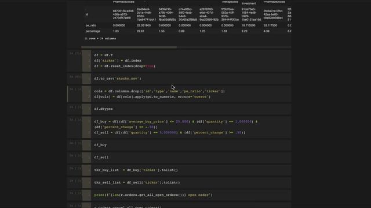371x208 pixels.
Task: Click the In prompt beside the df.dtypes cell
Action: [75, 107]
